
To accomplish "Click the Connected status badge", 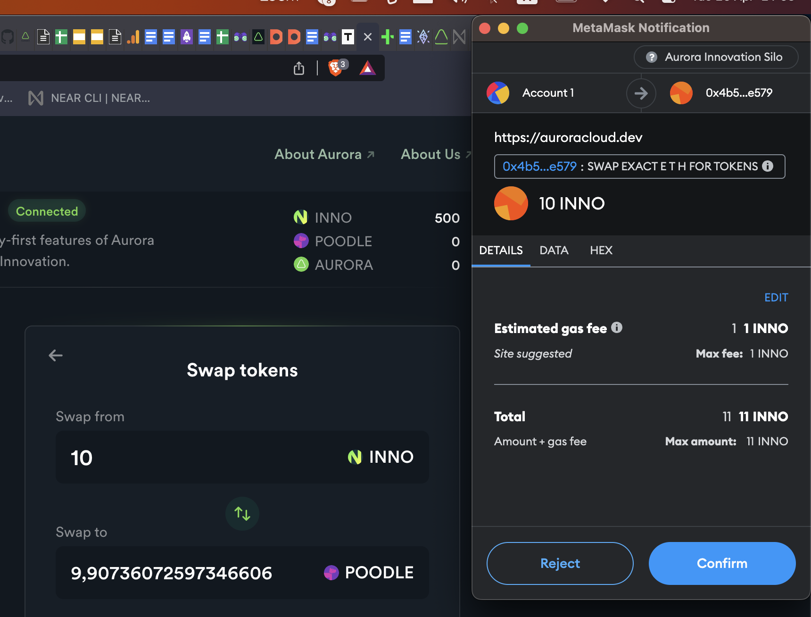I will 47,211.
